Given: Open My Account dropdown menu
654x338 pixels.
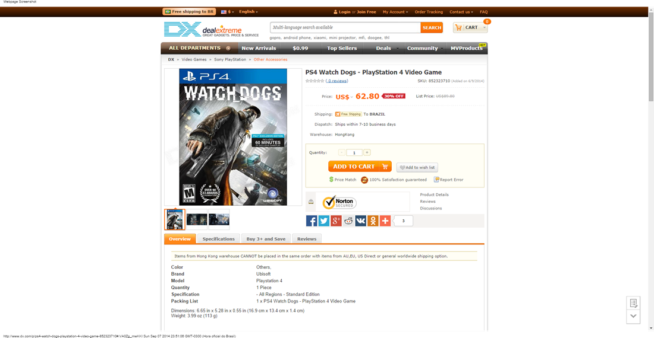Looking at the screenshot, I should 395,12.
